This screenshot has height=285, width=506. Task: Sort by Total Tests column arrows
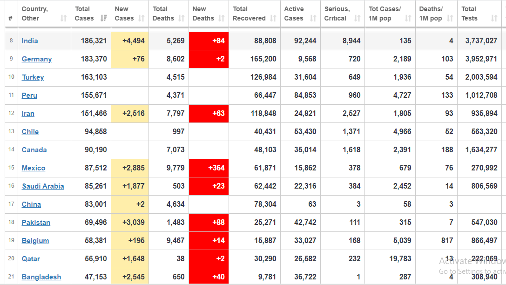pos(494,19)
